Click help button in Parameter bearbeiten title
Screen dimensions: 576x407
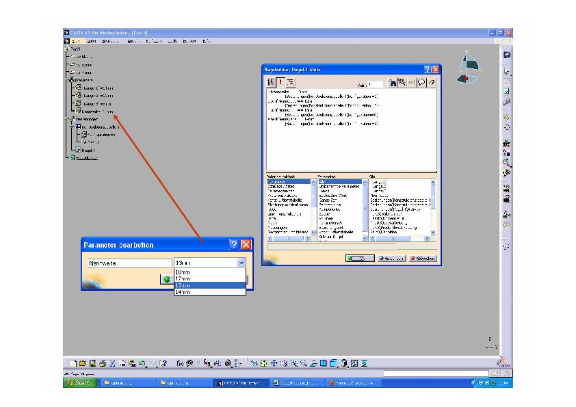click(234, 244)
